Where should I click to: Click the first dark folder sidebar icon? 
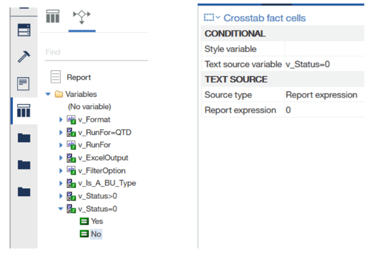(24, 138)
